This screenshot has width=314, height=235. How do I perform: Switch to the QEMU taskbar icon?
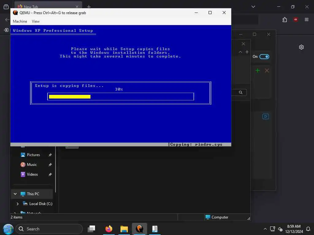(140, 229)
